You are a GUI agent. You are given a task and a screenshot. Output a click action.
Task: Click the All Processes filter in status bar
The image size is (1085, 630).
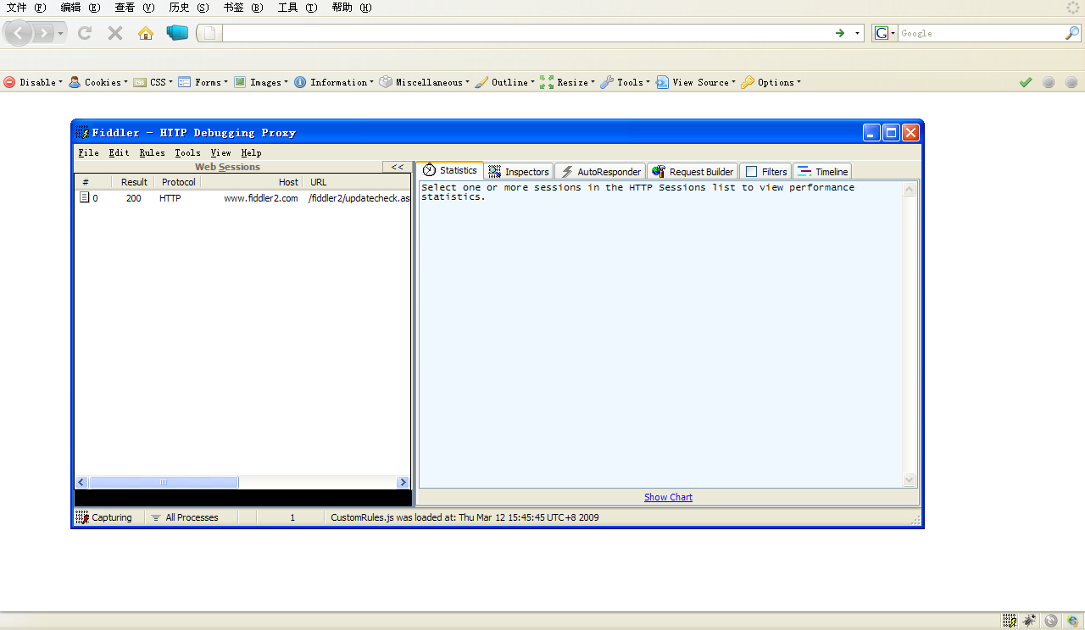coord(185,517)
